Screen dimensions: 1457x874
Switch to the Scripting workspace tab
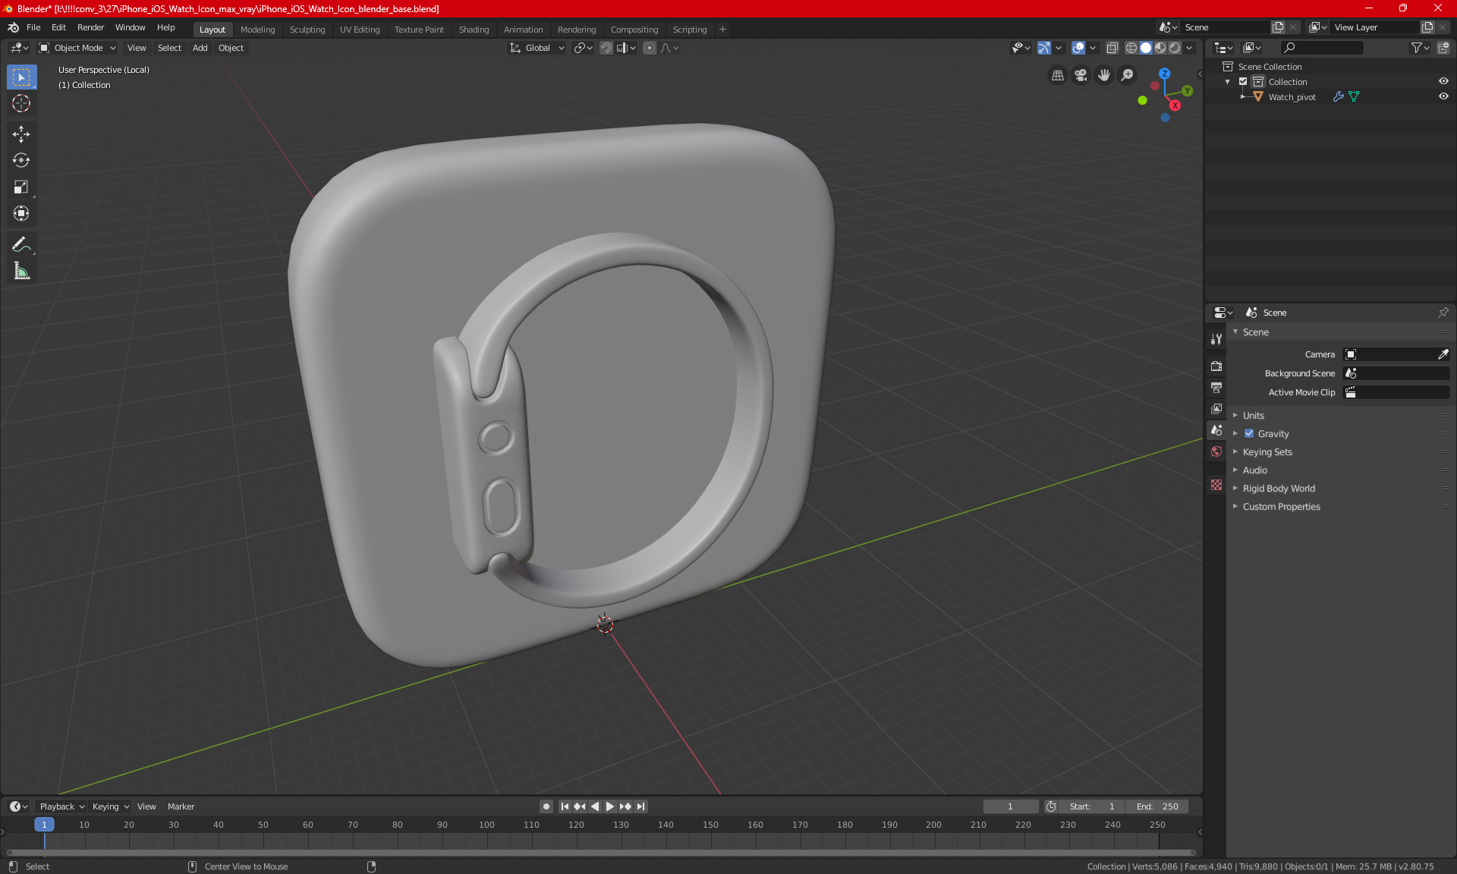pos(689,30)
